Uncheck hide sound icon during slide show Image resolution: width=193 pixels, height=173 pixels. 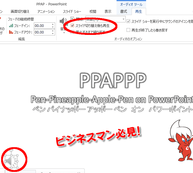click(128, 21)
